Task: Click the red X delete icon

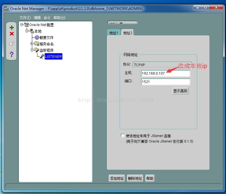Action: (x=12, y=34)
